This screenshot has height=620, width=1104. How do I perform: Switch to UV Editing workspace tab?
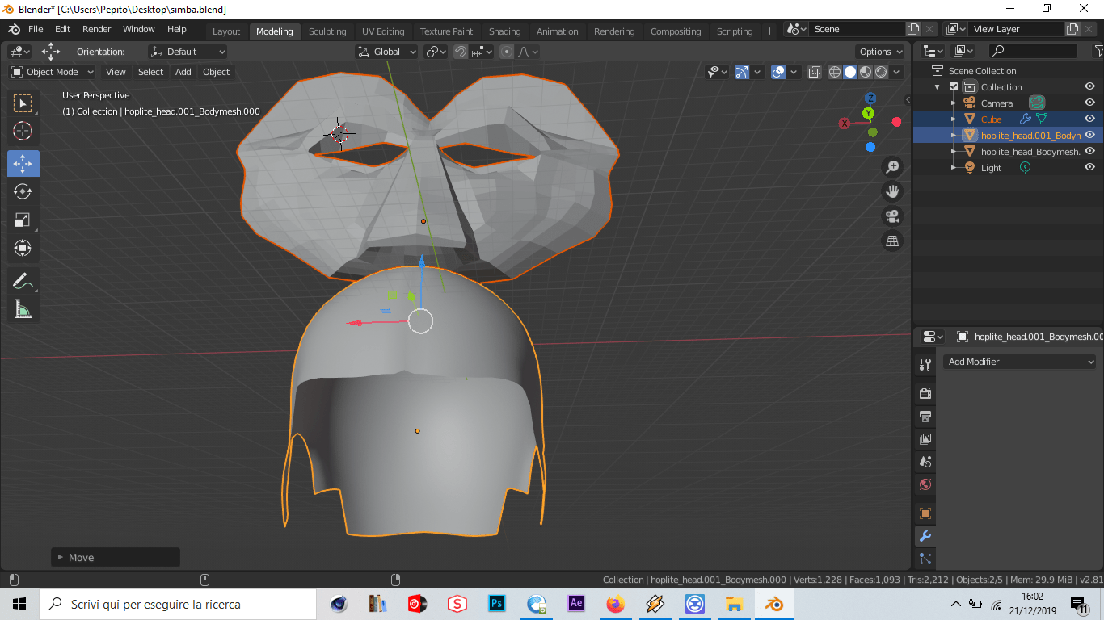pos(383,31)
